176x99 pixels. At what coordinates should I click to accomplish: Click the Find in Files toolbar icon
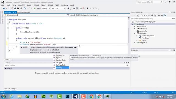click(68, 9)
